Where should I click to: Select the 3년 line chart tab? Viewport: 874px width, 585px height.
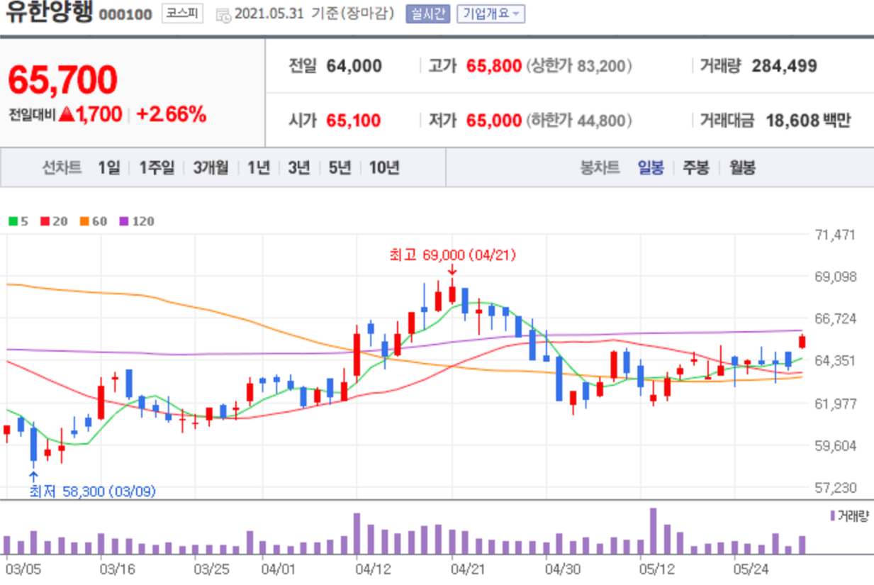click(298, 168)
